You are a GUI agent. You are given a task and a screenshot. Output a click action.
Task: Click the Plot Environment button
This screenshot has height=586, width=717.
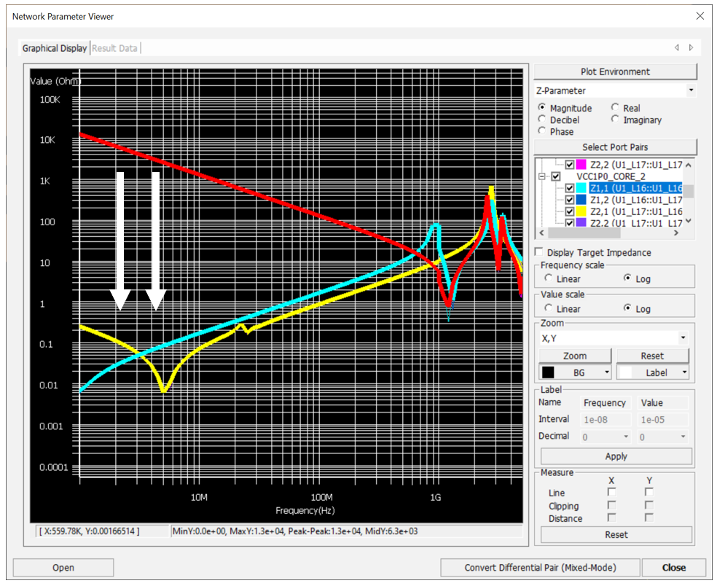(x=615, y=71)
